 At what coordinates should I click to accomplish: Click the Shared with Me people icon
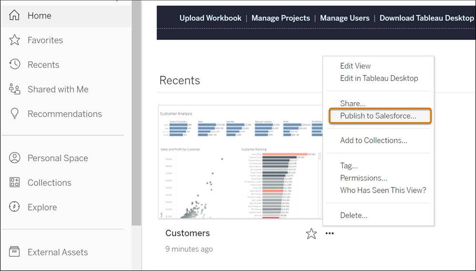click(x=14, y=89)
